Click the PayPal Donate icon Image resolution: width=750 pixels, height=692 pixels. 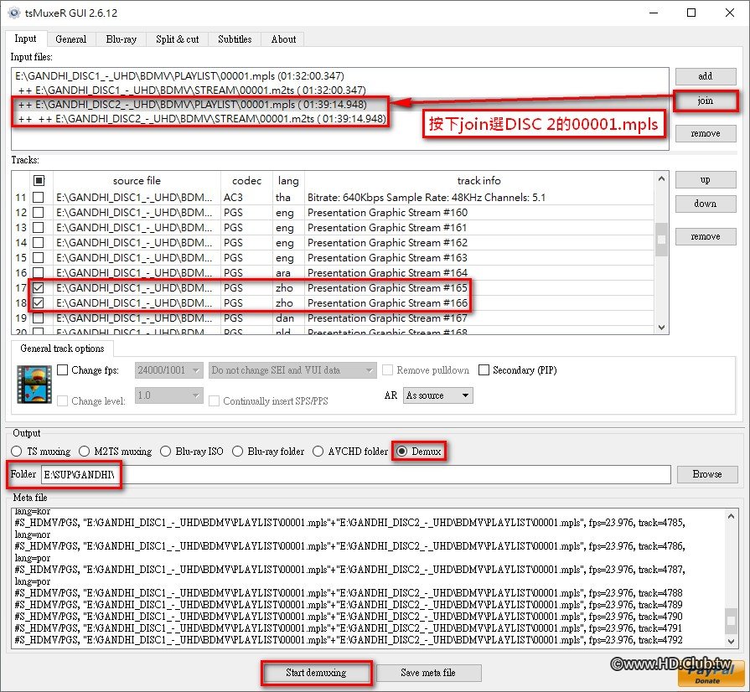(709, 676)
